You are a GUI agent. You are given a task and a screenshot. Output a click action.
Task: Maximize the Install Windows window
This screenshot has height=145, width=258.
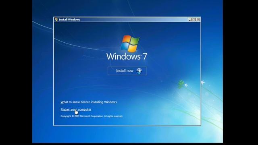point(194,19)
